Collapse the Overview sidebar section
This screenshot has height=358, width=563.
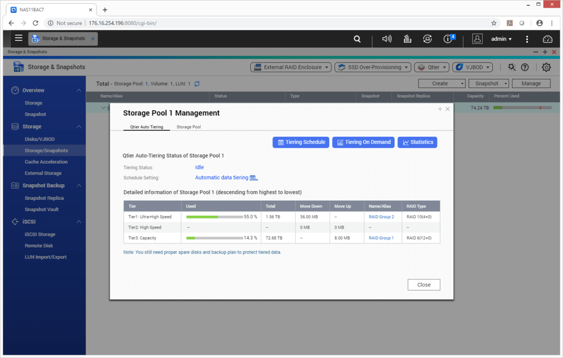pyautogui.click(x=78, y=90)
